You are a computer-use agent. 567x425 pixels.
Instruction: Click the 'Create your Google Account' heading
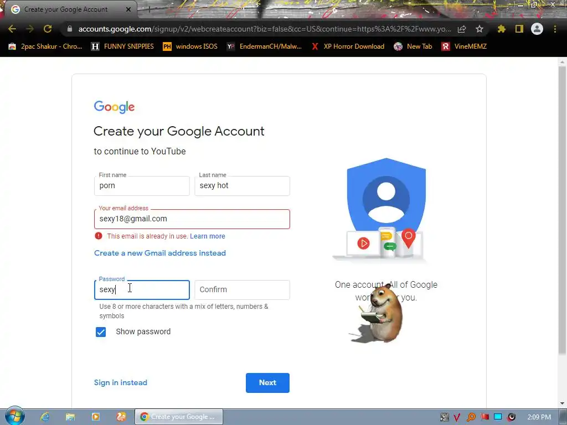click(179, 131)
